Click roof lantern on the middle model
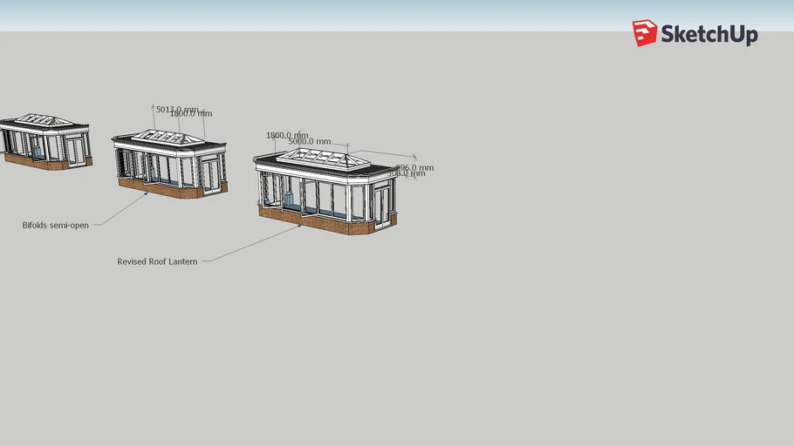This screenshot has height=446, width=794. [172, 137]
